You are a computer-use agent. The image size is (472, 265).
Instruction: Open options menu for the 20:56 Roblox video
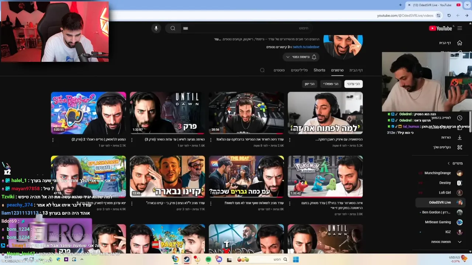(211, 140)
